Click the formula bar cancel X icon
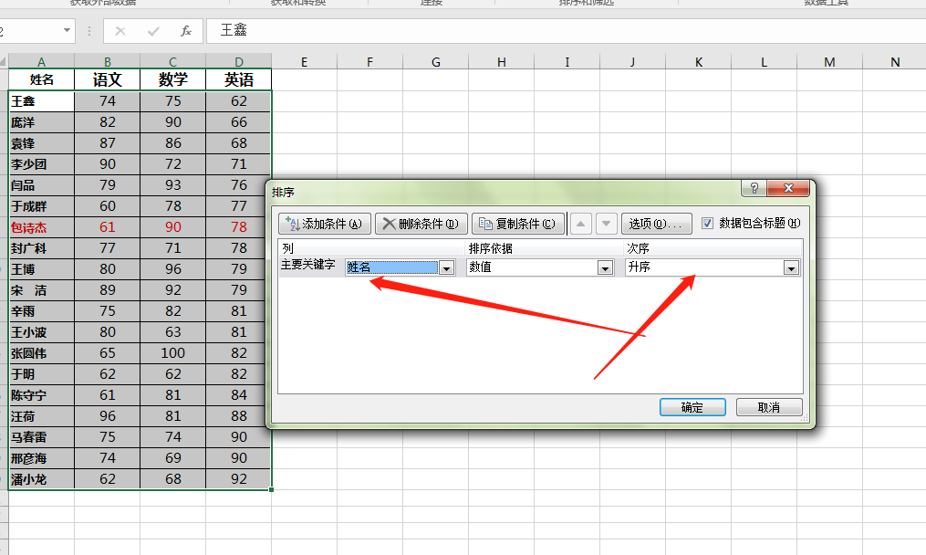Viewport: 926px width, 555px height. [x=120, y=31]
